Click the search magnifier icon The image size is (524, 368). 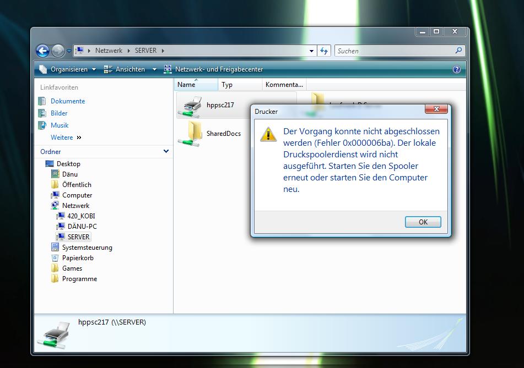click(458, 51)
